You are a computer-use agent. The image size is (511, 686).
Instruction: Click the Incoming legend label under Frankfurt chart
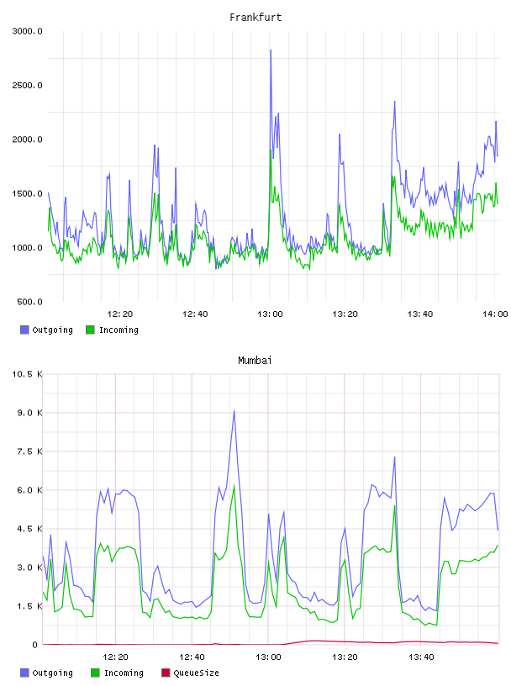[x=119, y=330]
